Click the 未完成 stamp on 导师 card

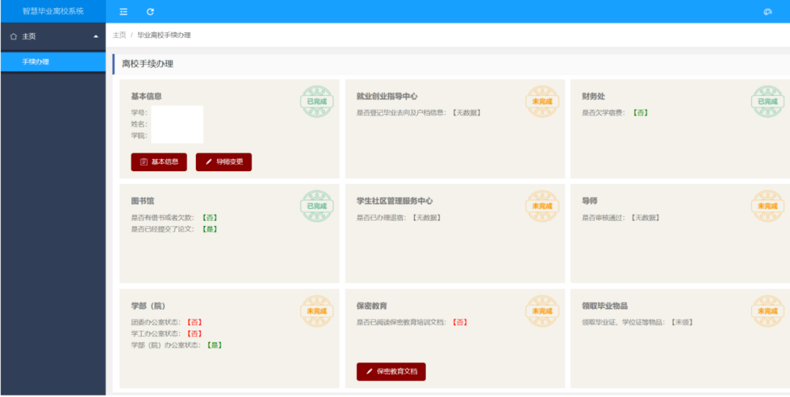(768, 206)
